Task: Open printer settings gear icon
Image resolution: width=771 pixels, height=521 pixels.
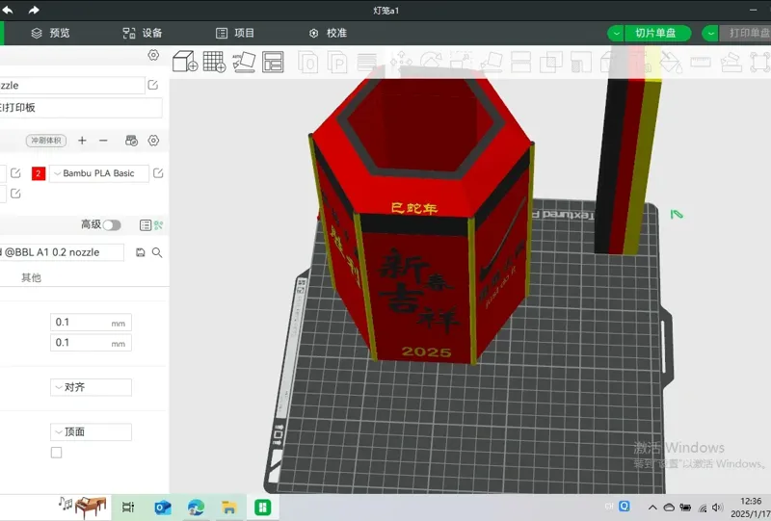Action: [x=153, y=55]
